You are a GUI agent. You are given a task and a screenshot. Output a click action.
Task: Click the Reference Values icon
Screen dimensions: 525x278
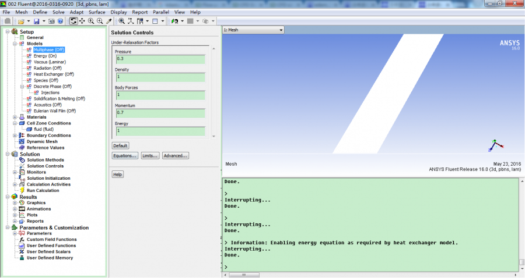(x=22, y=148)
